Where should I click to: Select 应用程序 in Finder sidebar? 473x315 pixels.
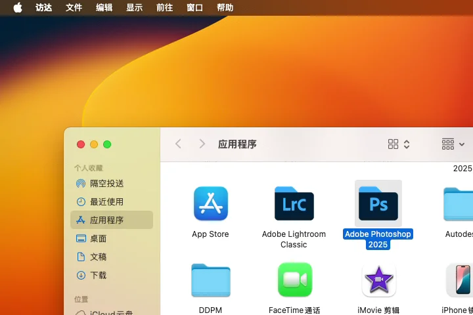click(x=112, y=220)
